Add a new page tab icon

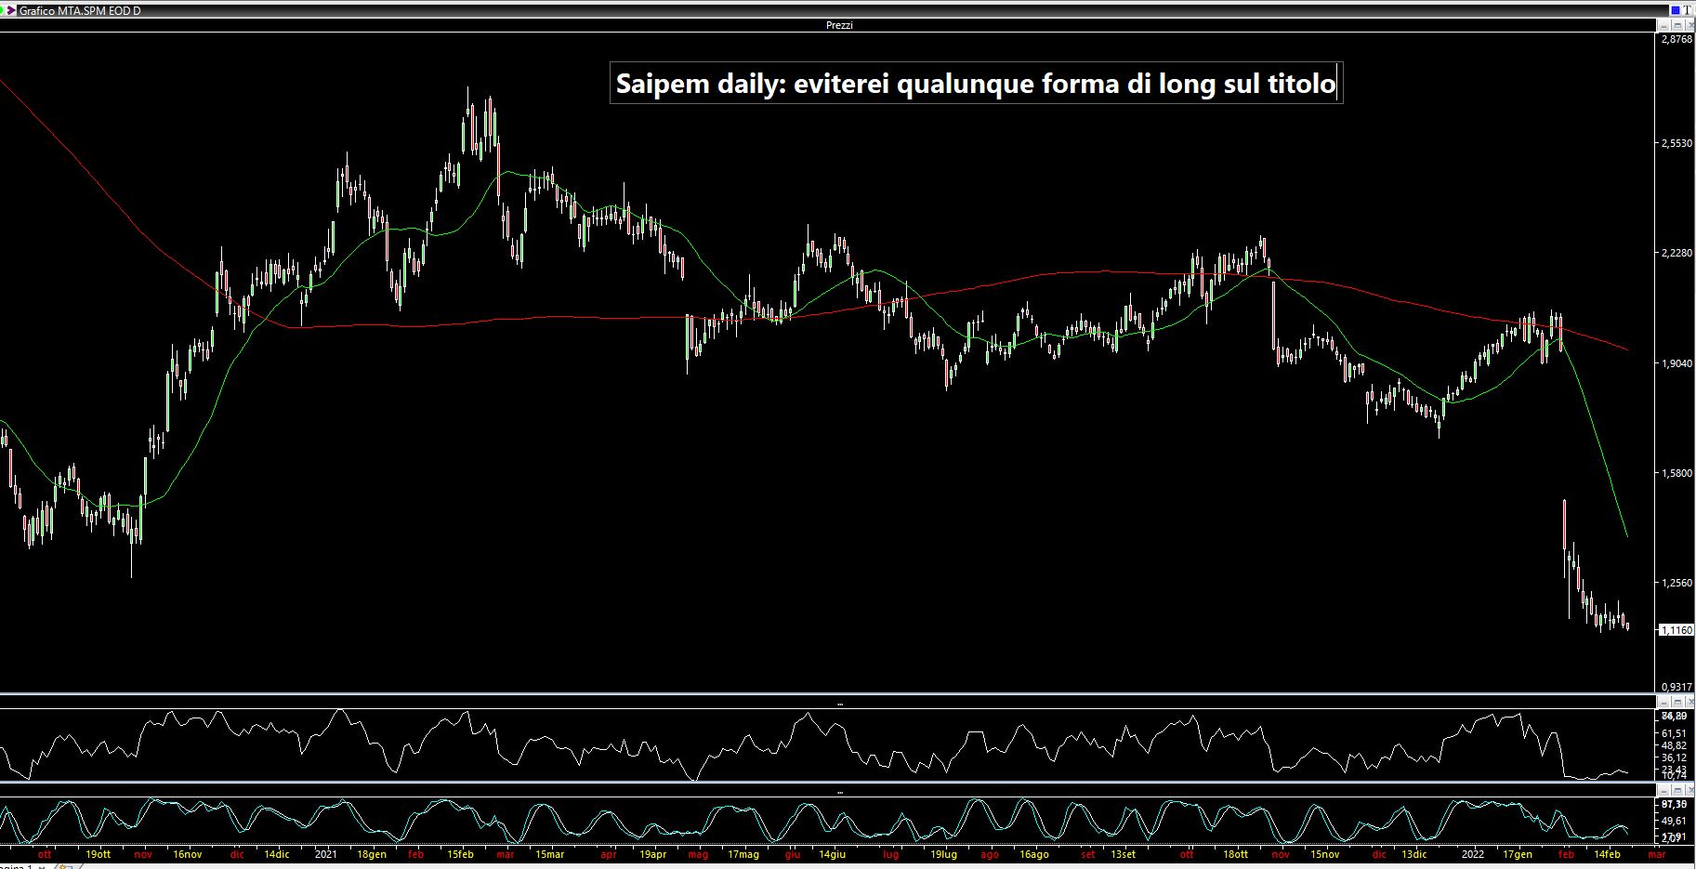tap(66, 866)
